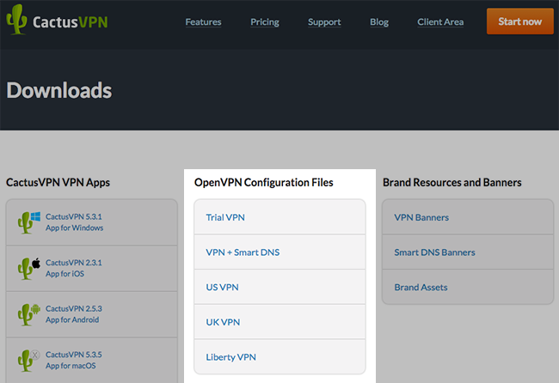Open the Client Area link
The height and width of the screenshot is (383, 559).
(440, 22)
